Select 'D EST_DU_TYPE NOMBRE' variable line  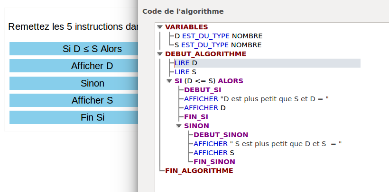tap(218, 36)
